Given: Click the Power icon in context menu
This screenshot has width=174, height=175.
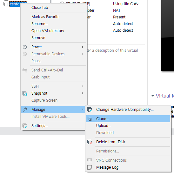Looking at the screenshot, I should [25, 47].
